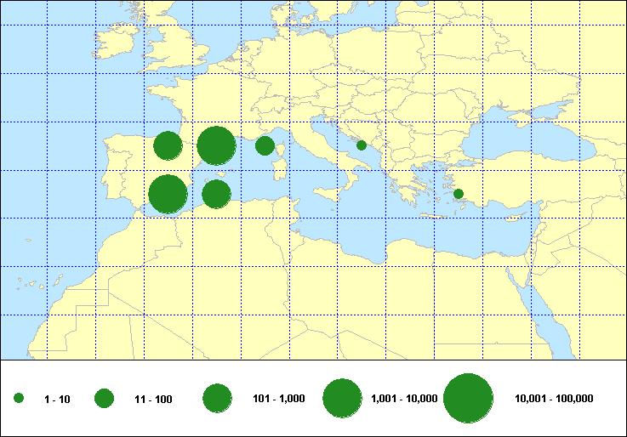
Task: Click the smallest legend circle for 1 - 10
Action: pyautogui.click(x=19, y=398)
